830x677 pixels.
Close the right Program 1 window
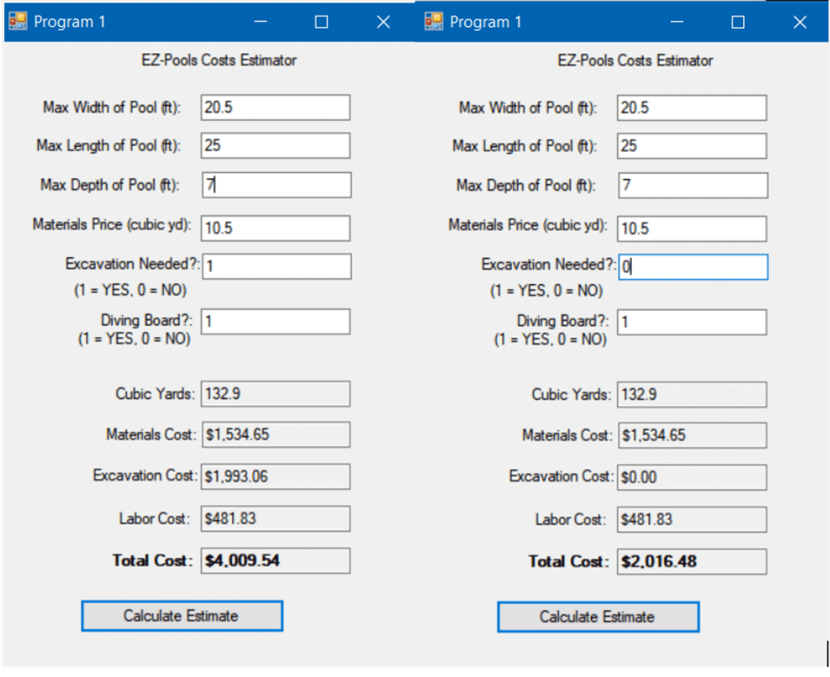pyautogui.click(x=800, y=23)
